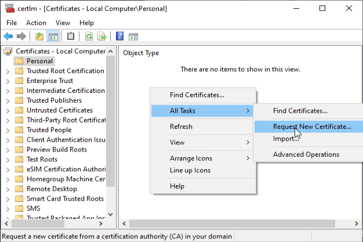This screenshot has width=363, height=242.
Task: Click the blue Help question mark icon
Action: coord(120,36)
